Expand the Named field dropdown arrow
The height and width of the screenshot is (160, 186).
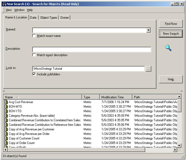point(148,30)
